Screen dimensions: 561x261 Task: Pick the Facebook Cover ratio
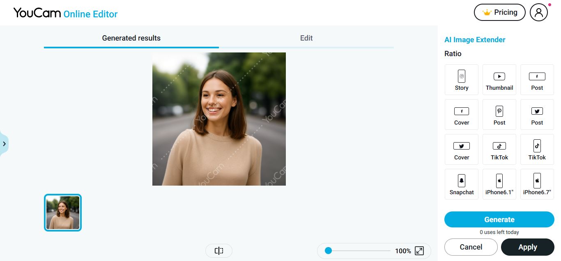[461, 114]
